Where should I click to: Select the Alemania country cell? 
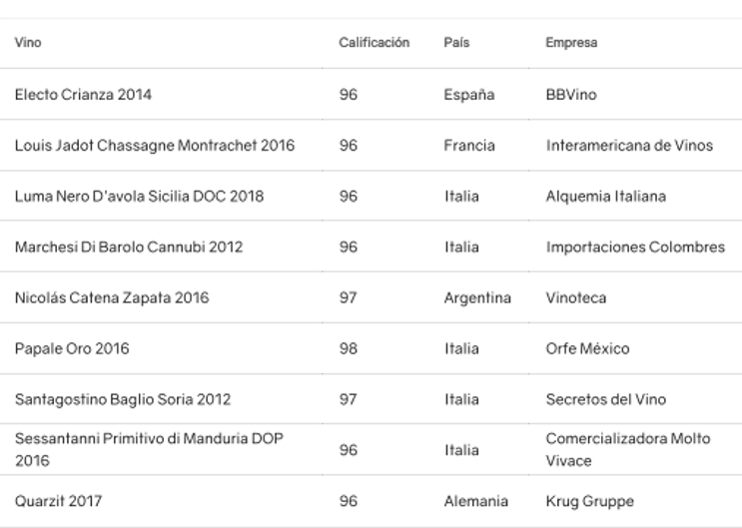tap(475, 501)
